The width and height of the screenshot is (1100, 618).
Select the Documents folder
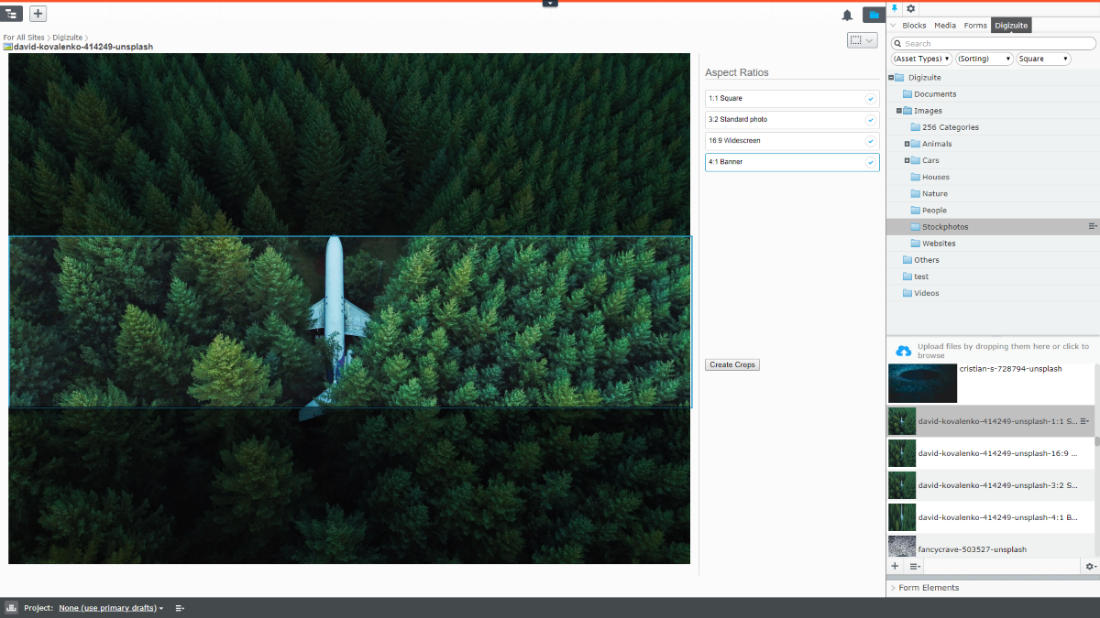click(934, 94)
